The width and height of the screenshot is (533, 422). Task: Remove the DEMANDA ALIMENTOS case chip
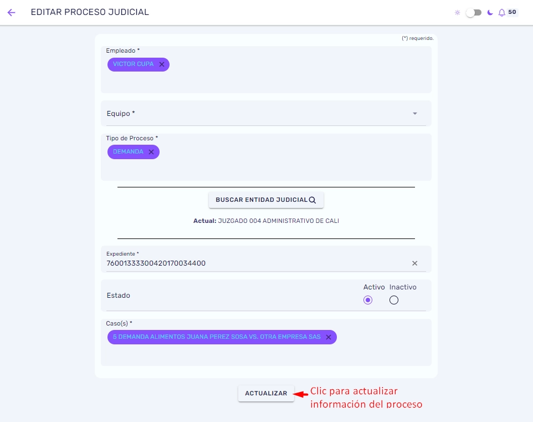coord(329,337)
